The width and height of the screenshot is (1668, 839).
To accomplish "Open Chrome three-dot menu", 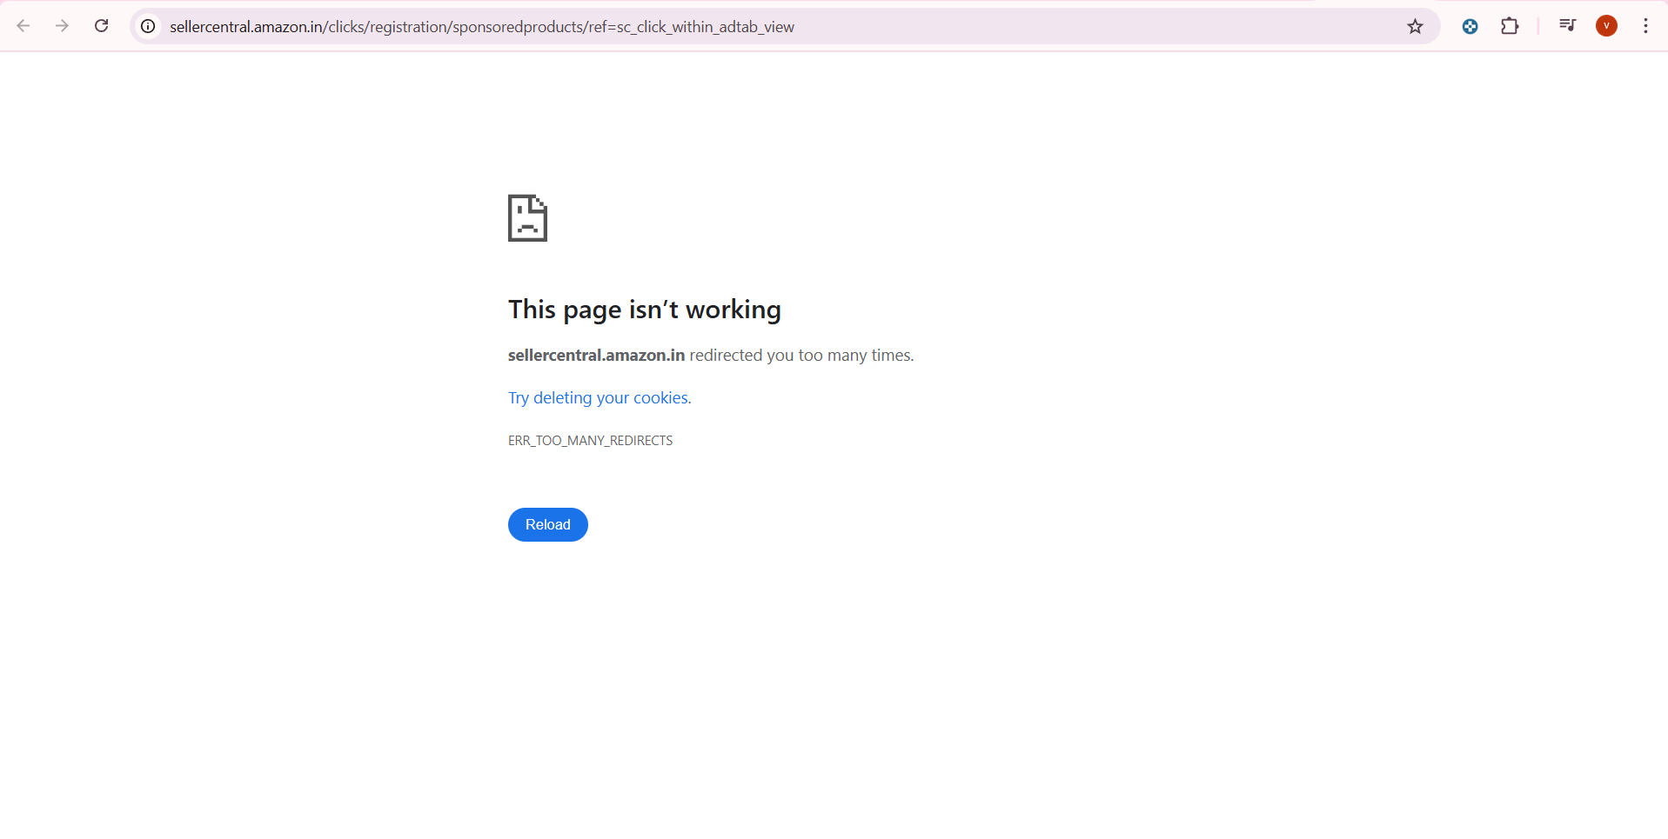I will 1646,26.
